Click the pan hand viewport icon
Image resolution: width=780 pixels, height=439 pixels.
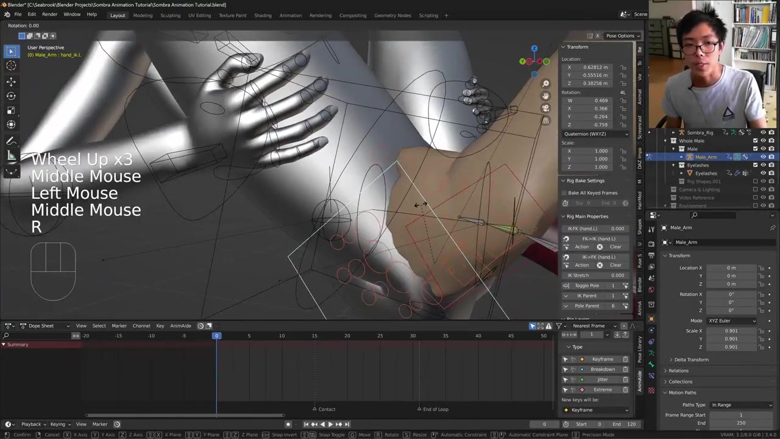tap(545, 96)
